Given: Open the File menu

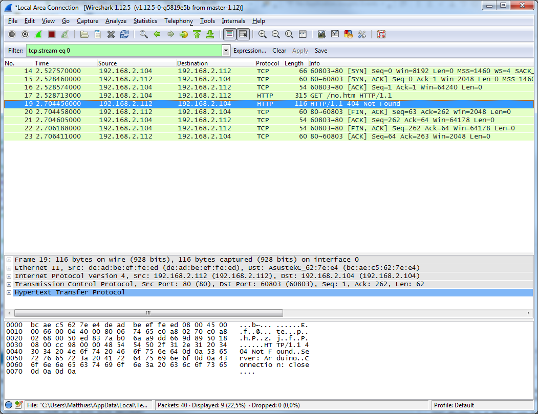Looking at the screenshot, I should pyautogui.click(x=13, y=21).
